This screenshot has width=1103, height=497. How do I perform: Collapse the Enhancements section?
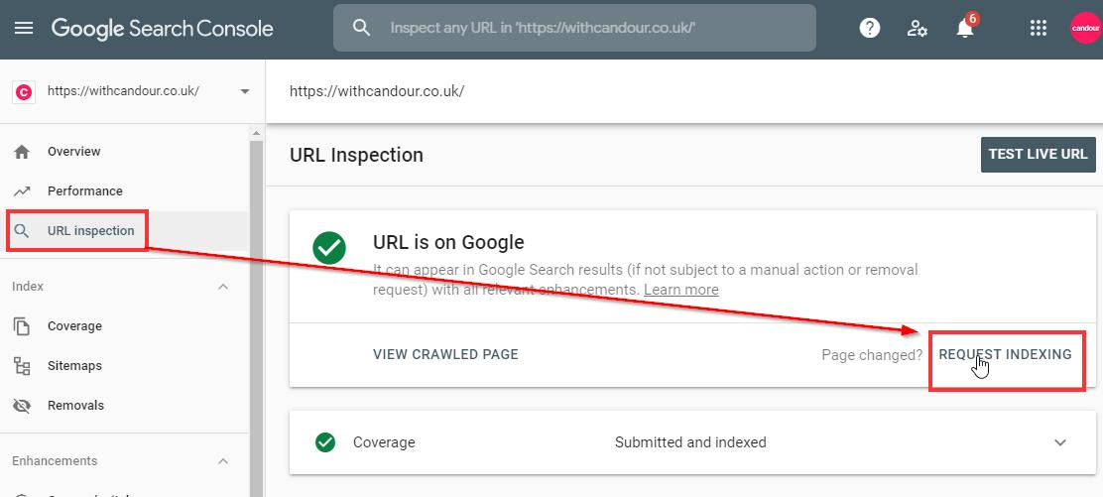click(223, 461)
